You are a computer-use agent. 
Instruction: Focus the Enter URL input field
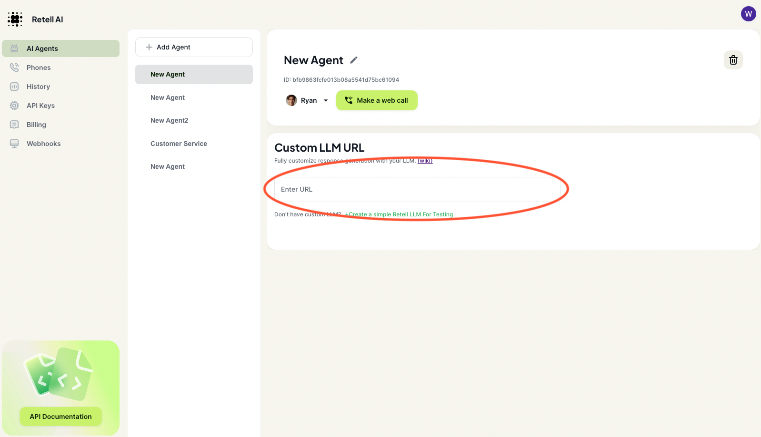(418, 189)
